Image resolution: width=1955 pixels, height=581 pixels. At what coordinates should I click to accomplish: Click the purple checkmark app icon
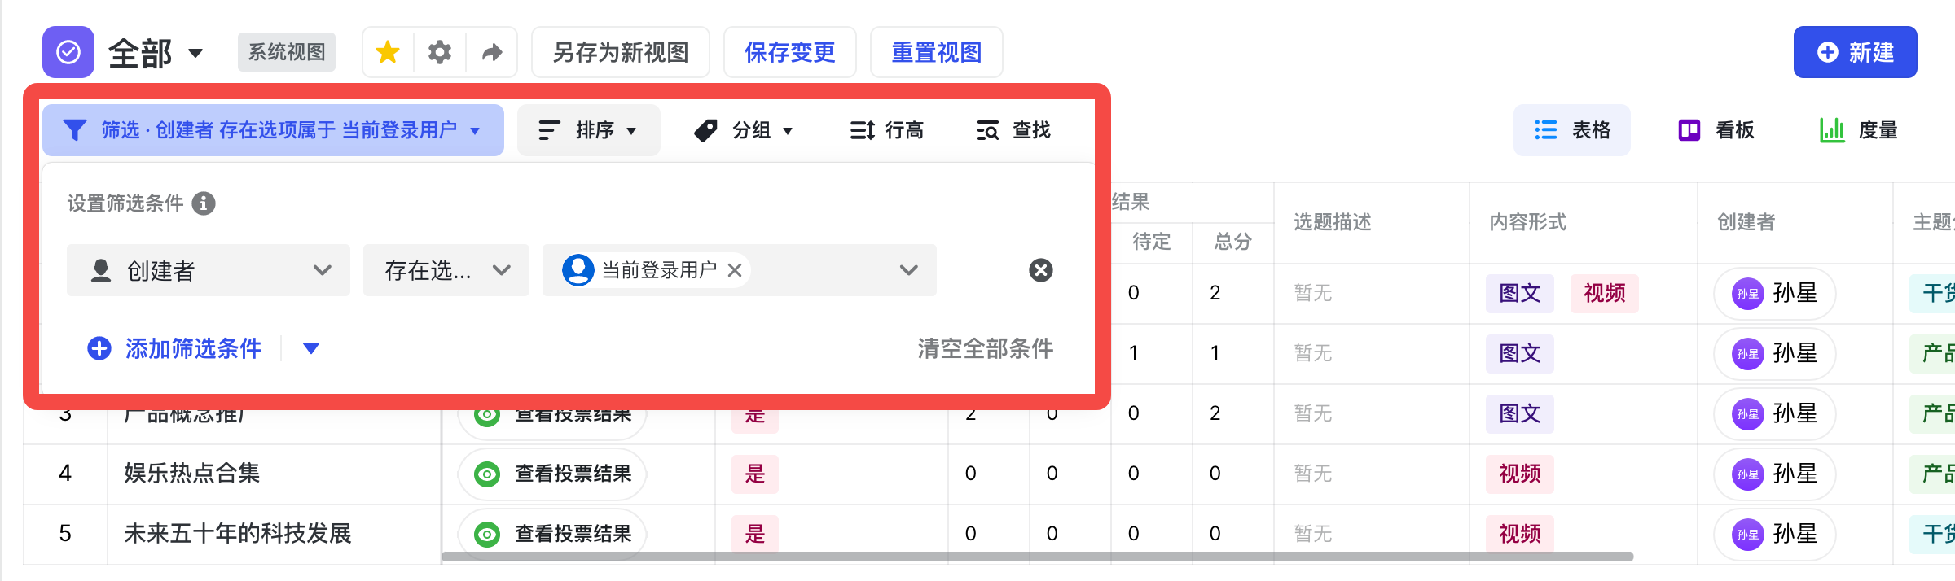(68, 52)
